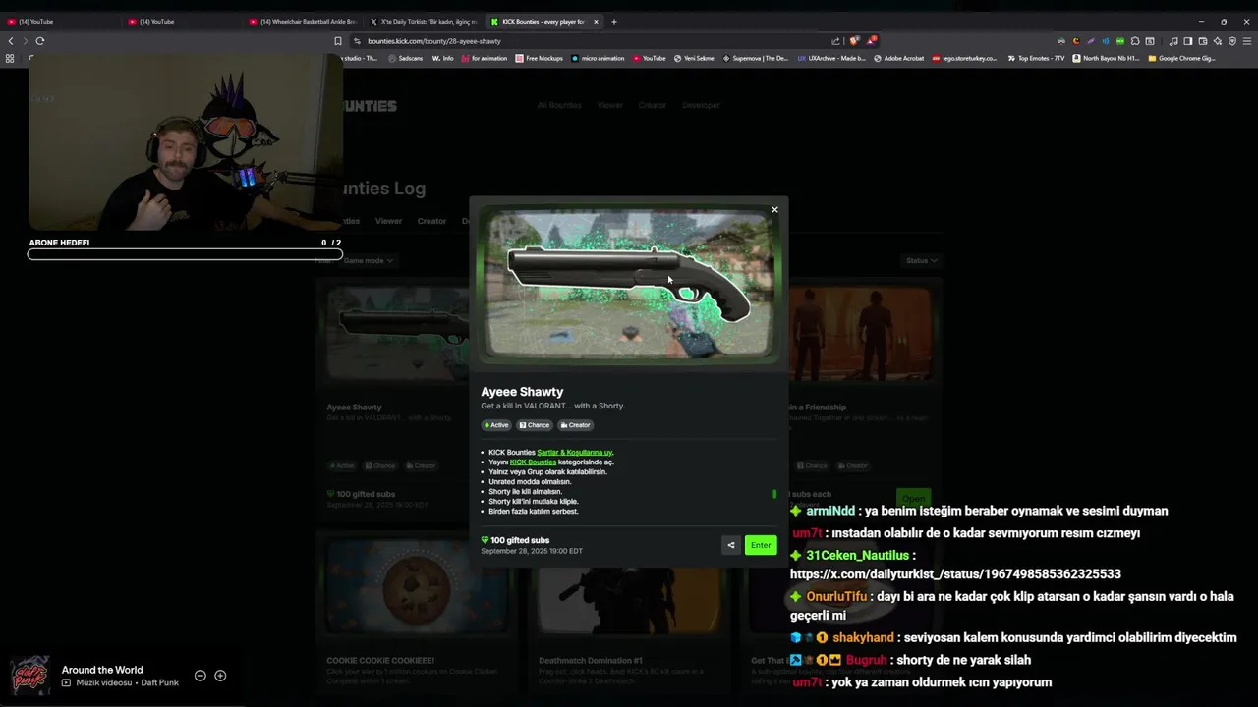Open the Brave Wallet icon
This screenshot has height=707, width=1258.
[x=1203, y=41]
